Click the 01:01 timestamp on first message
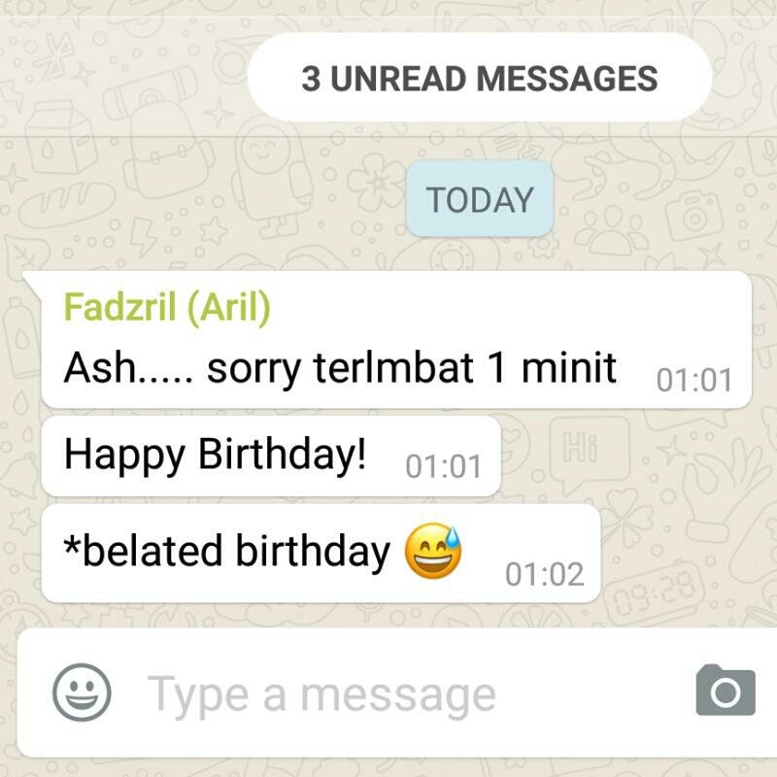 693,381
